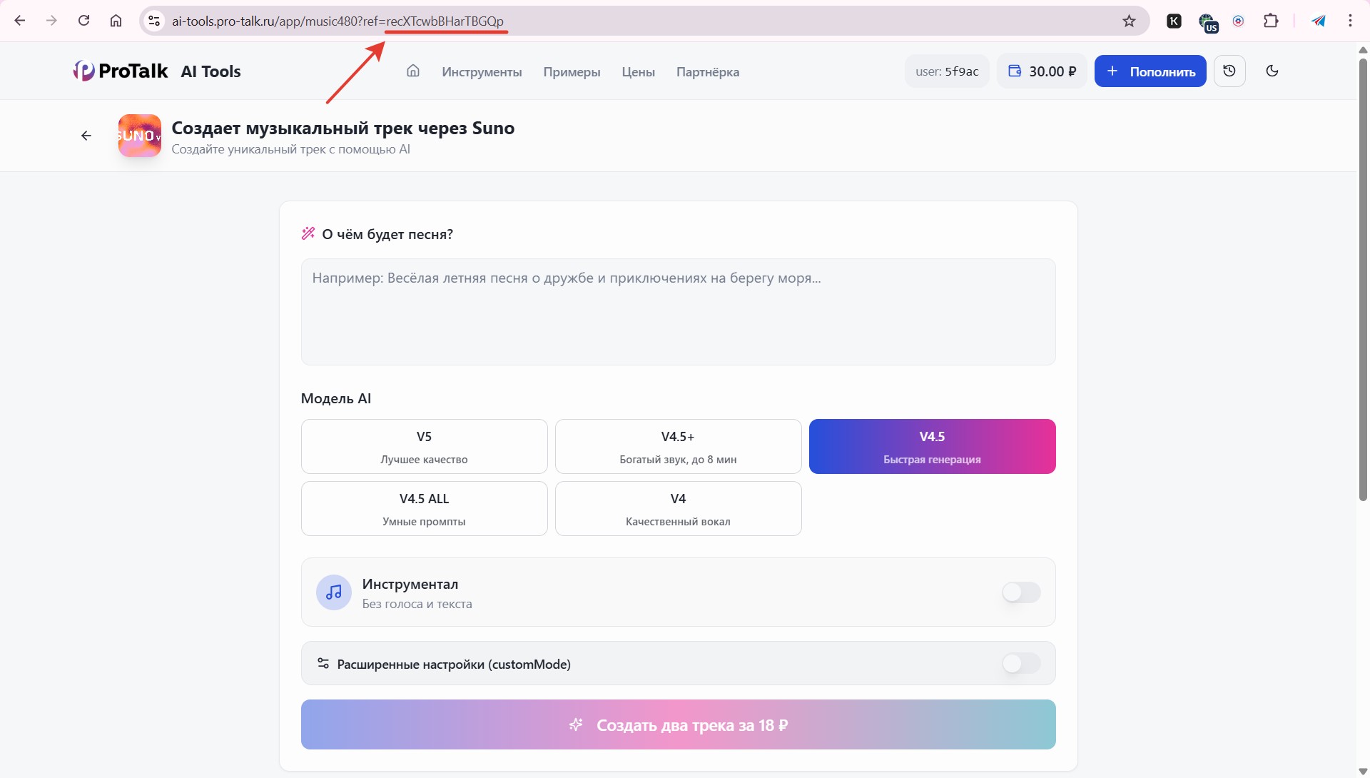The height and width of the screenshot is (778, 1370).
Task: Reload the page in browser
Action: (84, 21)
